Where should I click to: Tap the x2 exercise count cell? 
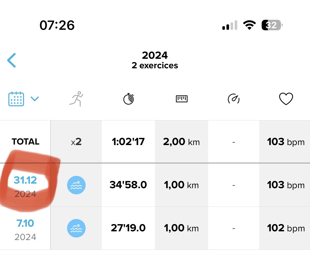(x=76, y=142)
